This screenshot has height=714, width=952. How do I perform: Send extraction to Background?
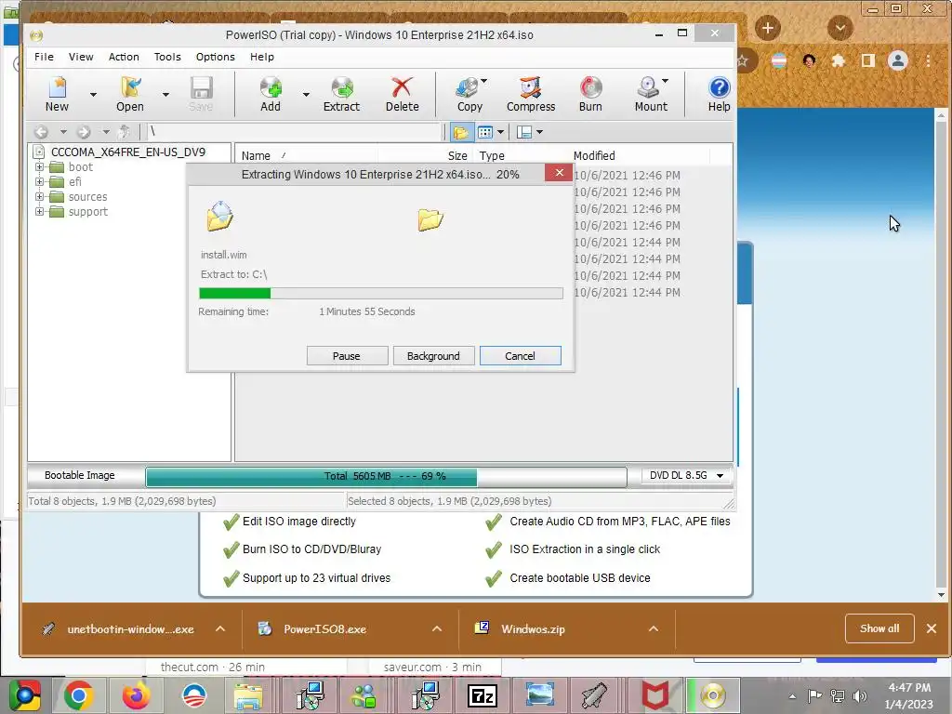(433, 356)
